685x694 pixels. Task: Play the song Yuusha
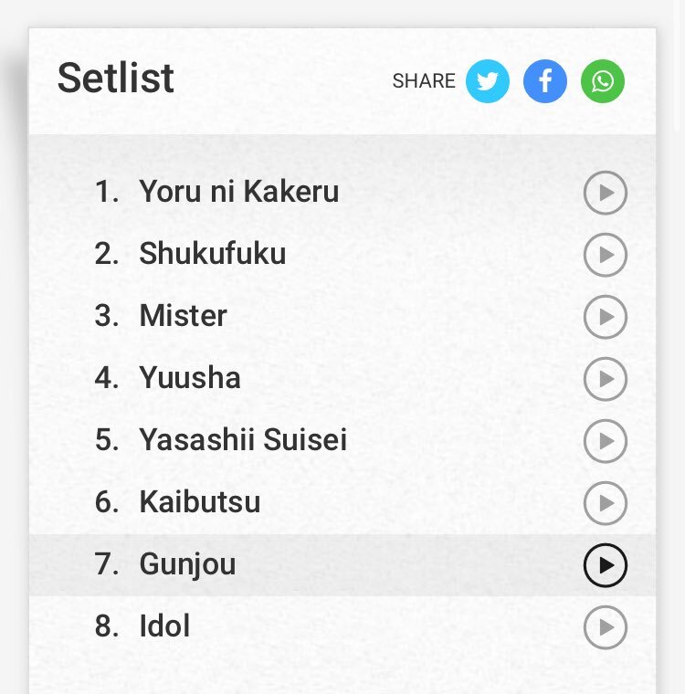click(x=606, y=379)
